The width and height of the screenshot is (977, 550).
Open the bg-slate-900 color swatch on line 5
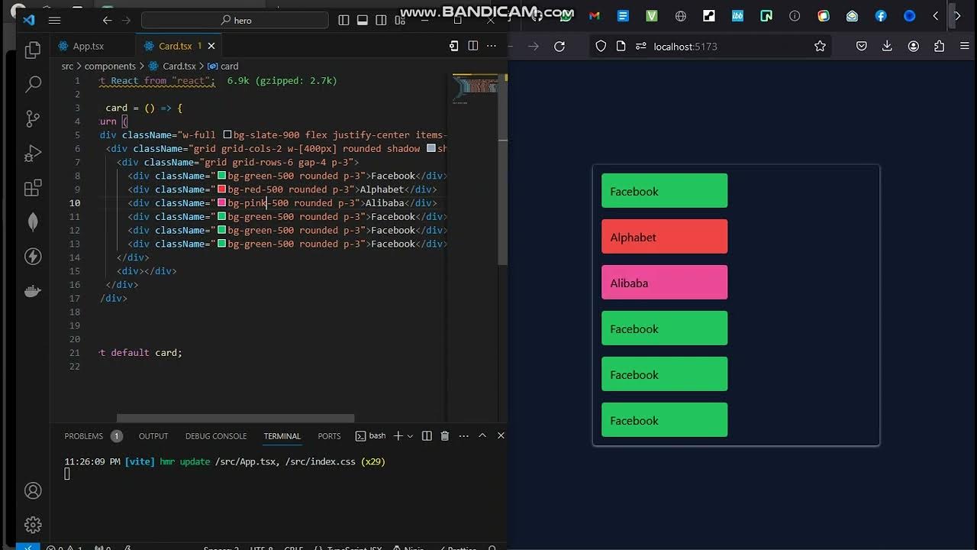227,134
